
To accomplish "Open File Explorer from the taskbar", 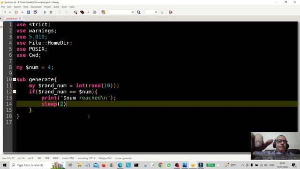I will (79, 165).
